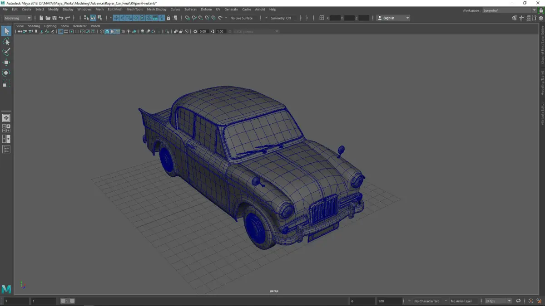Click the Save Scene disk icon
The height and width of the screenshot is (306, 545).
click(54, 18)
